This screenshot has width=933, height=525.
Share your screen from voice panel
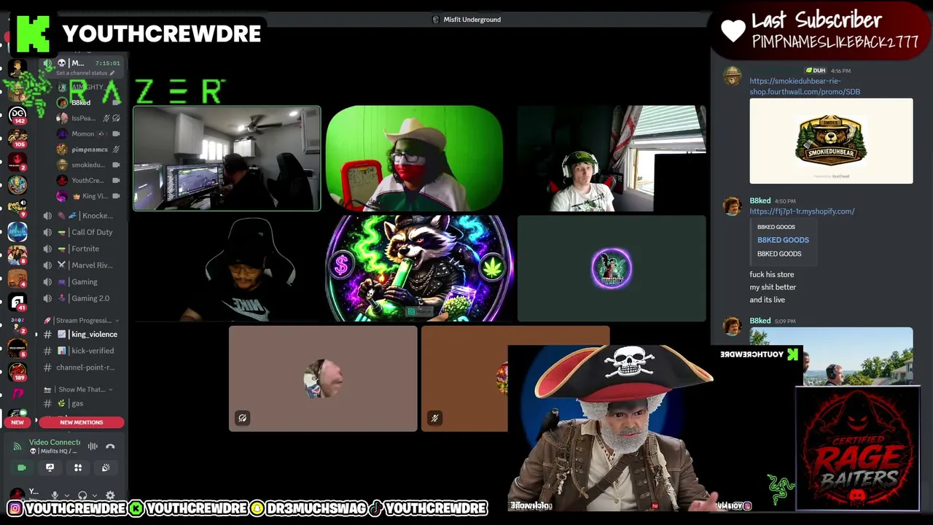[x=50, y=467]
